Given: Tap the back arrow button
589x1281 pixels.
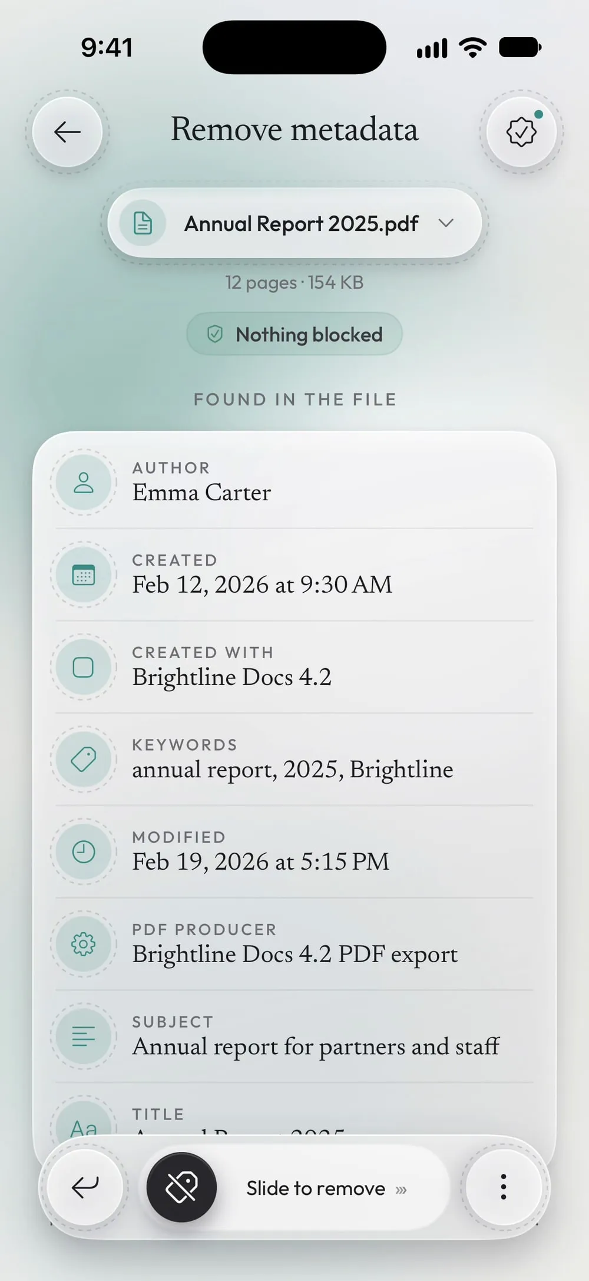Looking at the screenshot, I should (x=67, y=132).
